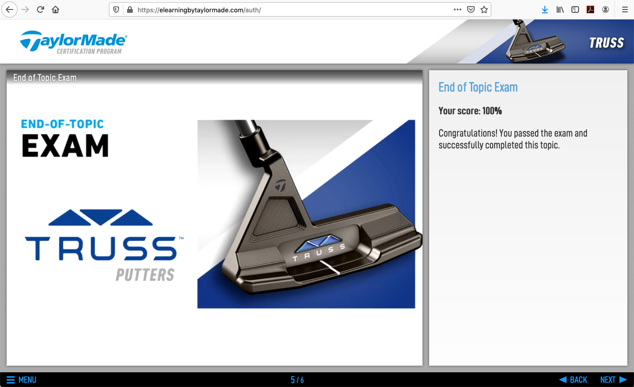This screenshot has height=387, width=634.
Task: Click the tracking protection shield icon
Action: tap(117, 9)
